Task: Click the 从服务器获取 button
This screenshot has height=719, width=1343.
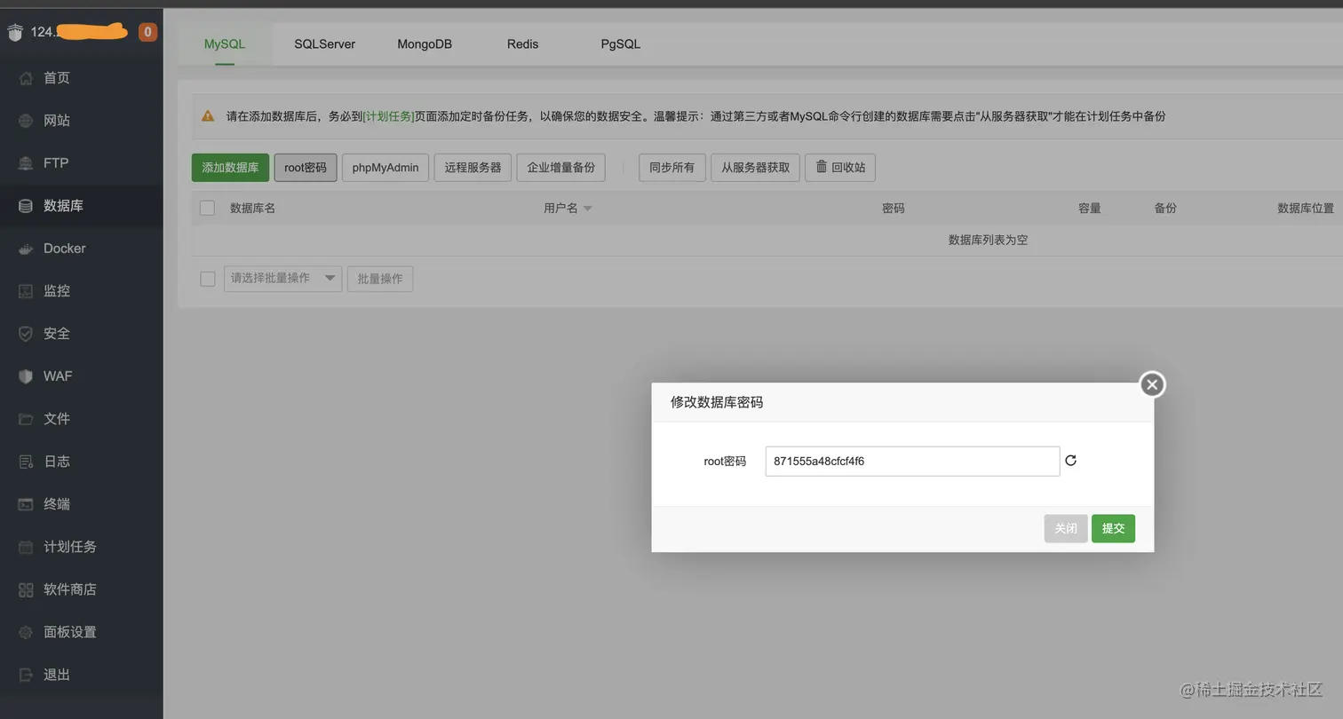Action: 756,168
